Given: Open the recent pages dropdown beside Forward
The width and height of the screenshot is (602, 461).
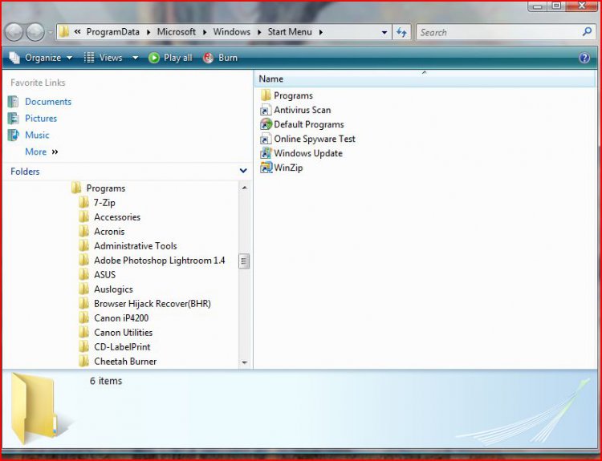Looking at the screenshot, I should pyautogui.click(x=51, y=33).
